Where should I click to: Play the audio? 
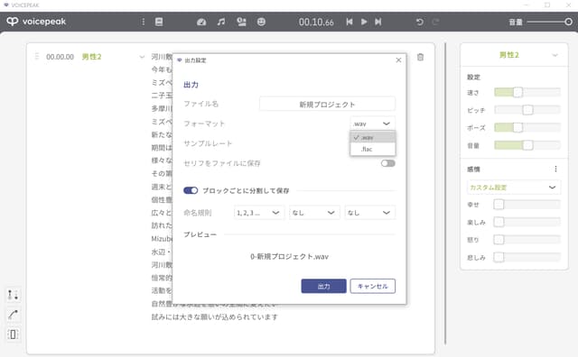(364, 22)
